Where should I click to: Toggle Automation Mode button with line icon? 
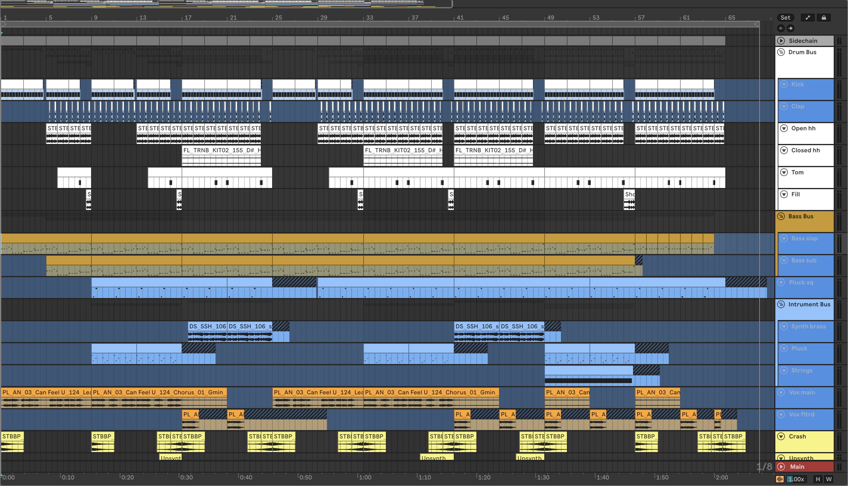pyautogui.click(x=808, y=18)
